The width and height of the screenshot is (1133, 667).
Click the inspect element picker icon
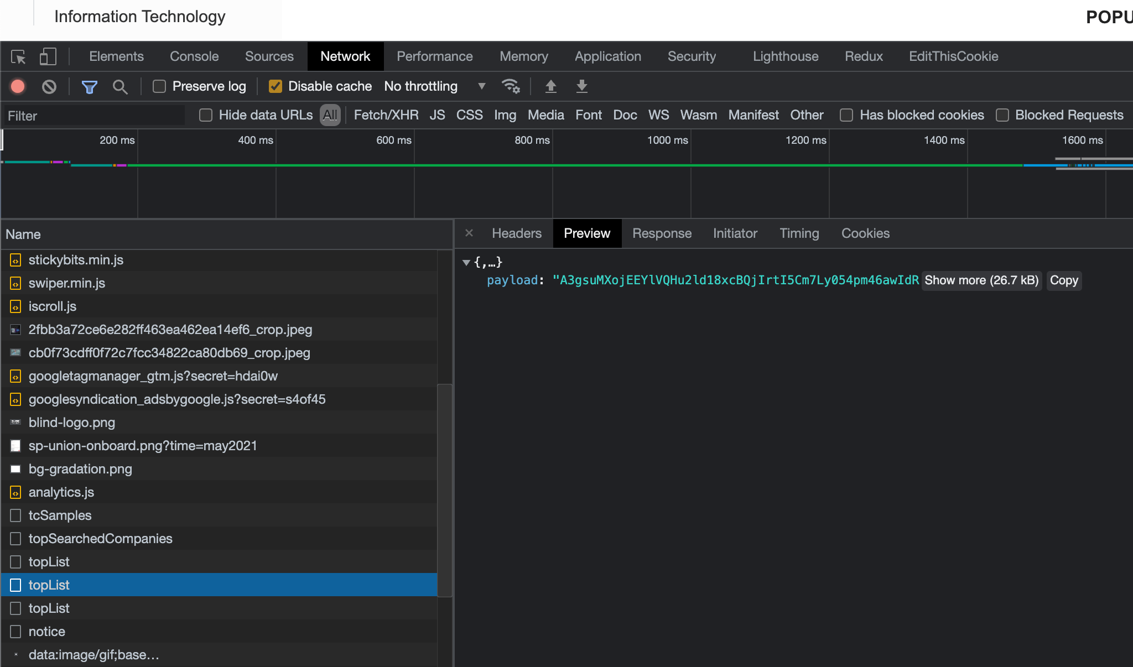point(18,56)
